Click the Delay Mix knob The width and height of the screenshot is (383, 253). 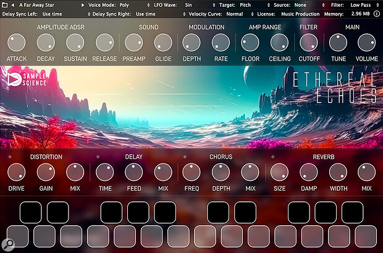(163, 172)
